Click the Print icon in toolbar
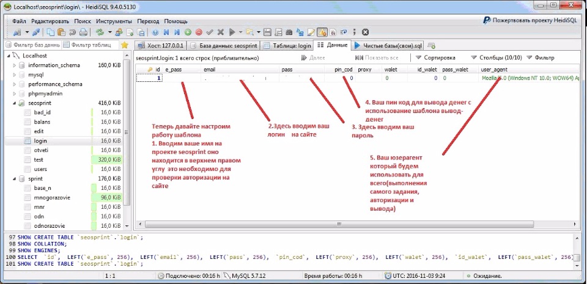This screenshot has width=587, height=284. point(84,32)
